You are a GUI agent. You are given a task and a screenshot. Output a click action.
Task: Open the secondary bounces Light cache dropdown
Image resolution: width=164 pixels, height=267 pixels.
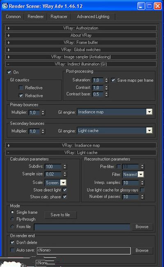pyautogui.click(x=149, y=131)
